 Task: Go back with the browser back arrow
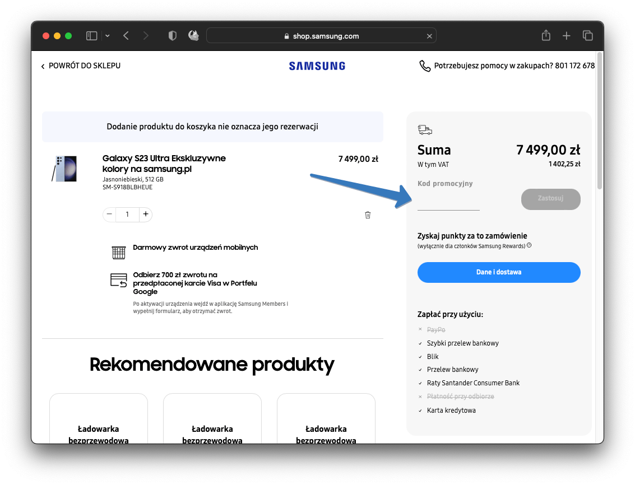pyautogui.click(x=126, y=36)
